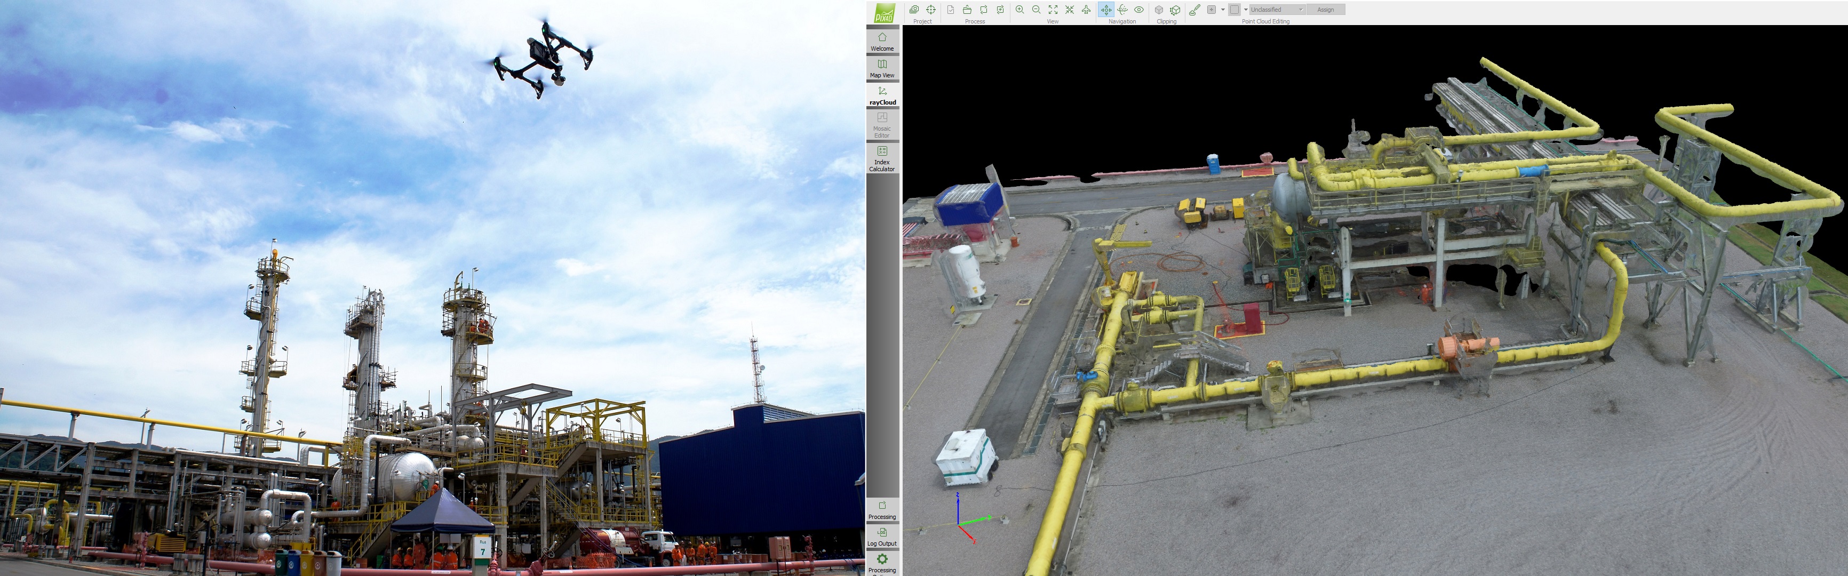Open the Log Output panel

click(882, 536)
